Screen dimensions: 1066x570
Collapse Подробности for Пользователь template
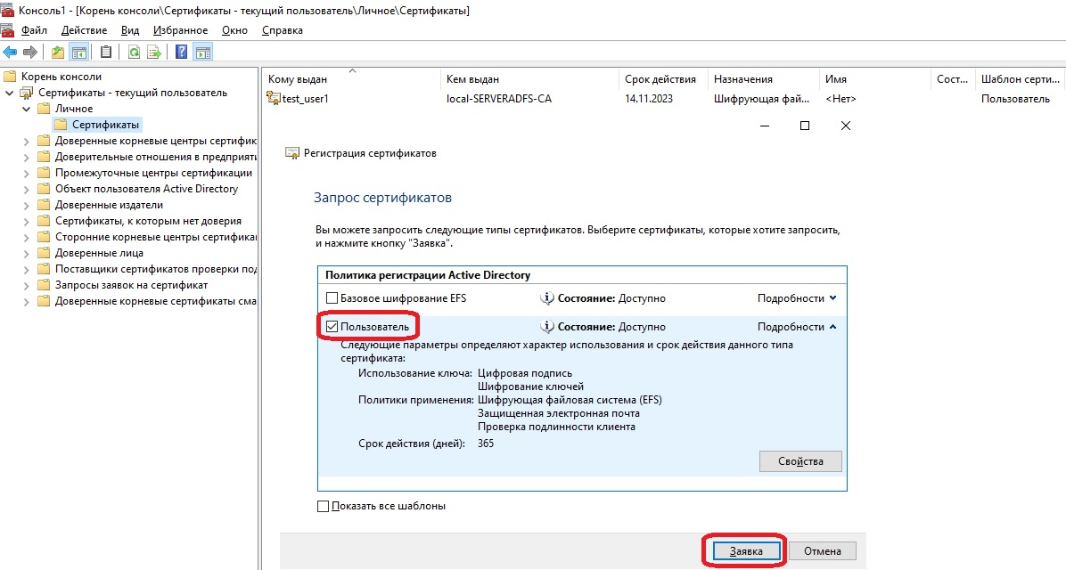coord(797,327)
